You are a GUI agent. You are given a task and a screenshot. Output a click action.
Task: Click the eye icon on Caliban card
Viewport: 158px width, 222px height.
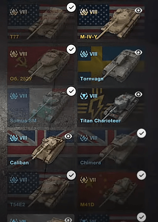pos(68,136)
